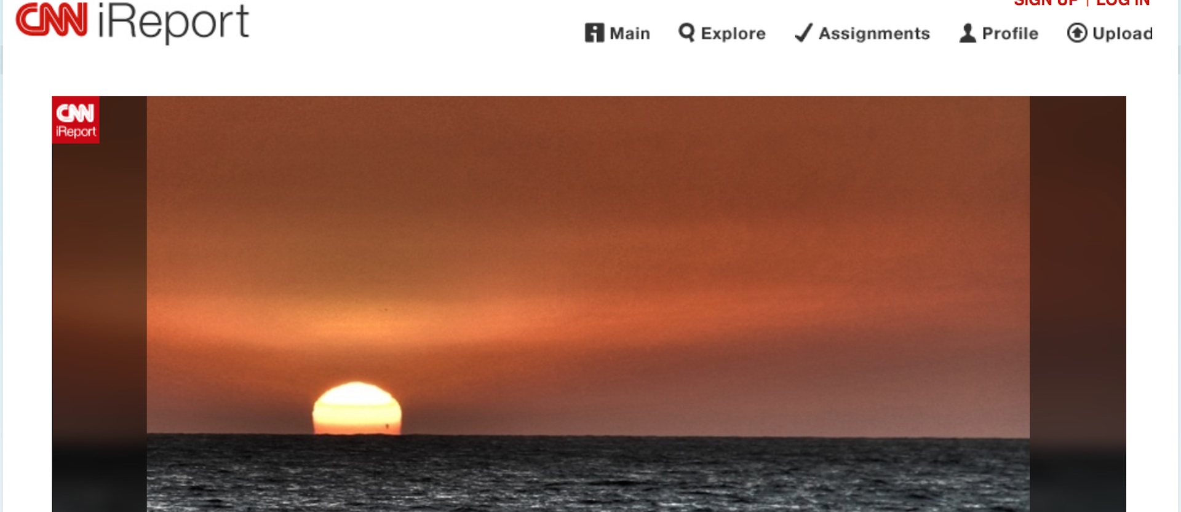Viewport: 1181px width, 512px height.
Task: Open the Assignments page
Action: 874,33
